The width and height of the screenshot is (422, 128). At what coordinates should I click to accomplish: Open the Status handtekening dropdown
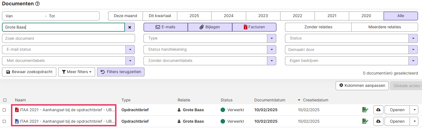click(x=271, y=50)
